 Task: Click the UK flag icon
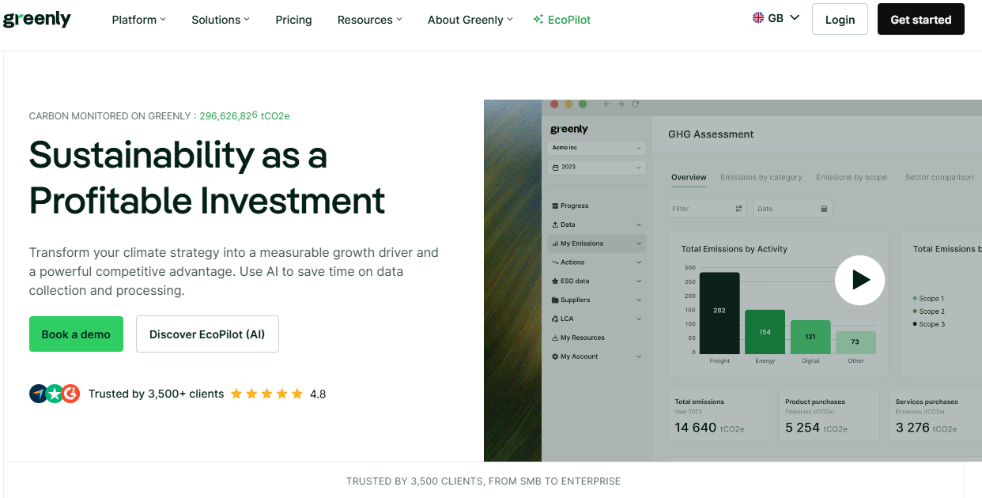tap(757, 17)
